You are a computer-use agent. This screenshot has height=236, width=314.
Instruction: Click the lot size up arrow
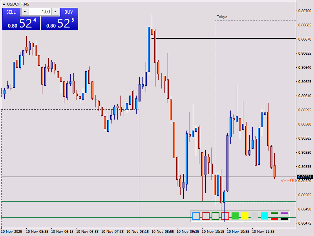[54, 11]
